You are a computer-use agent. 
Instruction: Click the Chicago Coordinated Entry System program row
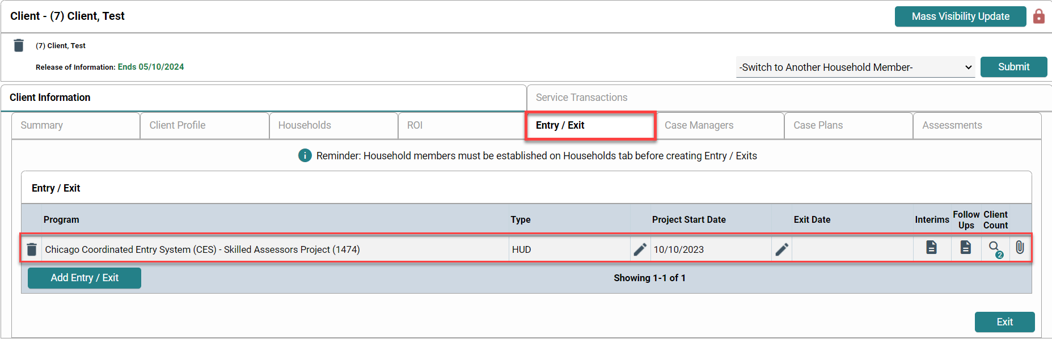202,249
